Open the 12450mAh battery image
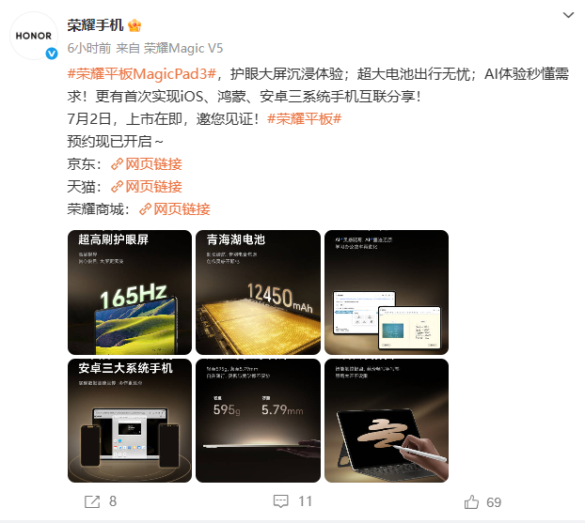 pyautogui.click(x=259, y=292)
